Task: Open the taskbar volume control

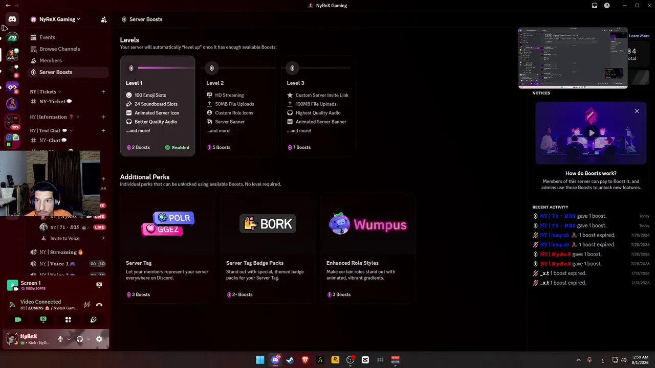Action: coord(623,360)
